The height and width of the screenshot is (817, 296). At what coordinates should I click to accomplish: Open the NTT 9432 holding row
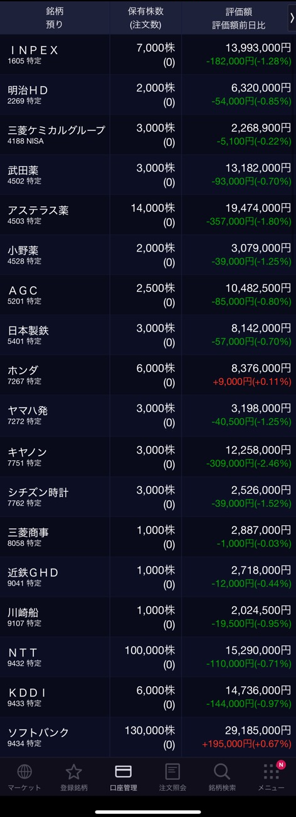pos(148,657)
